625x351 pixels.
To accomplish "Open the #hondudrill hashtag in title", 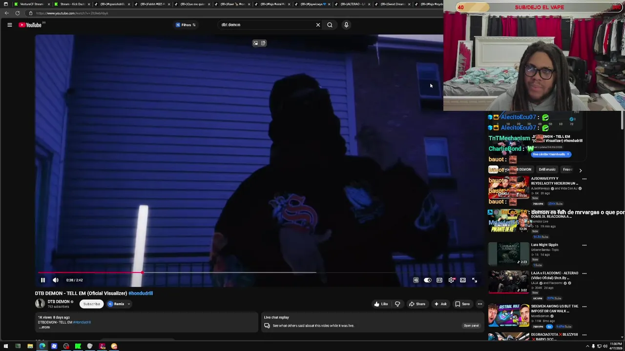I will [x=141, y=293].
